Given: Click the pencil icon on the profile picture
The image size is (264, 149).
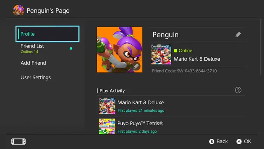Looking at the screenshot, I should (136, 66).
